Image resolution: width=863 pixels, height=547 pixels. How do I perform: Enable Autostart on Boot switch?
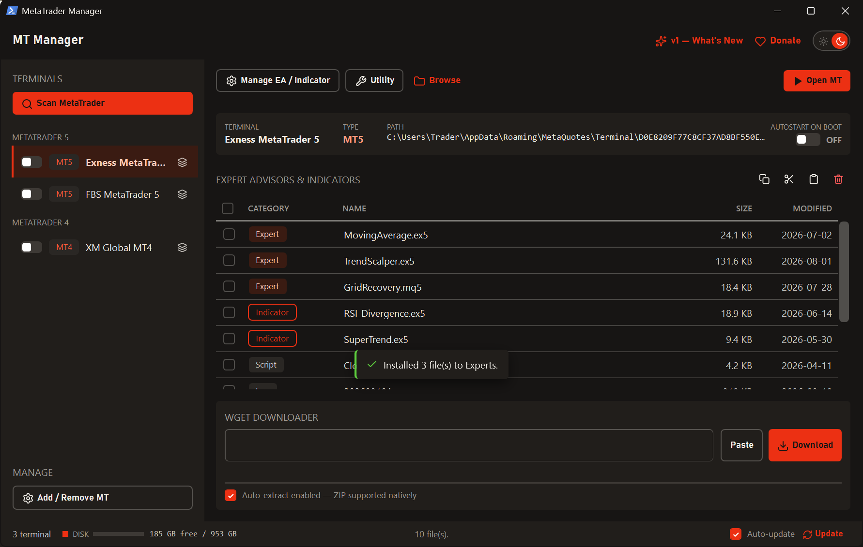pyautogui.click(x=808, y=140)
